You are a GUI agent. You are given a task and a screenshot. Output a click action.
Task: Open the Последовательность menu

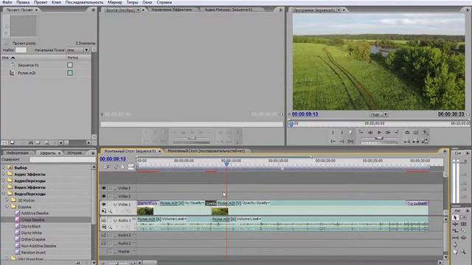(x=84, y=2)
